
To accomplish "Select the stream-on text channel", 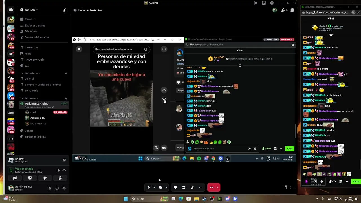I will 31,48.
